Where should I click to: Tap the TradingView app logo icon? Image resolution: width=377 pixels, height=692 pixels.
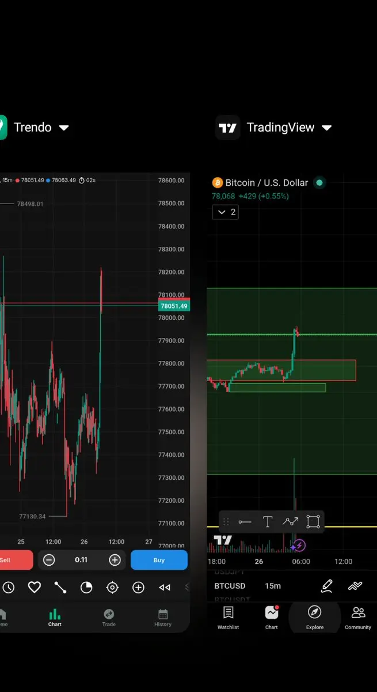[227, 127]
